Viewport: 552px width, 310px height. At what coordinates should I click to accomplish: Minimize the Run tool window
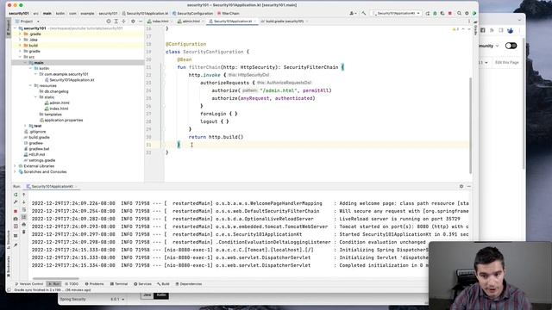coord(469,186)
